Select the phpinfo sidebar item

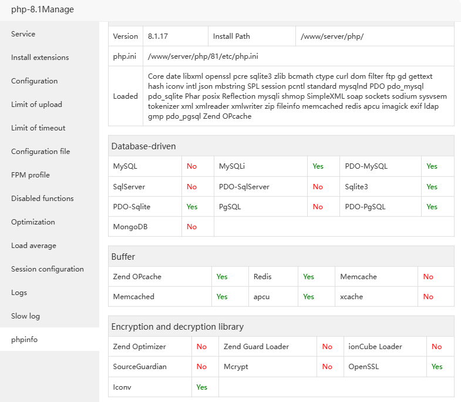click(25, 340)
